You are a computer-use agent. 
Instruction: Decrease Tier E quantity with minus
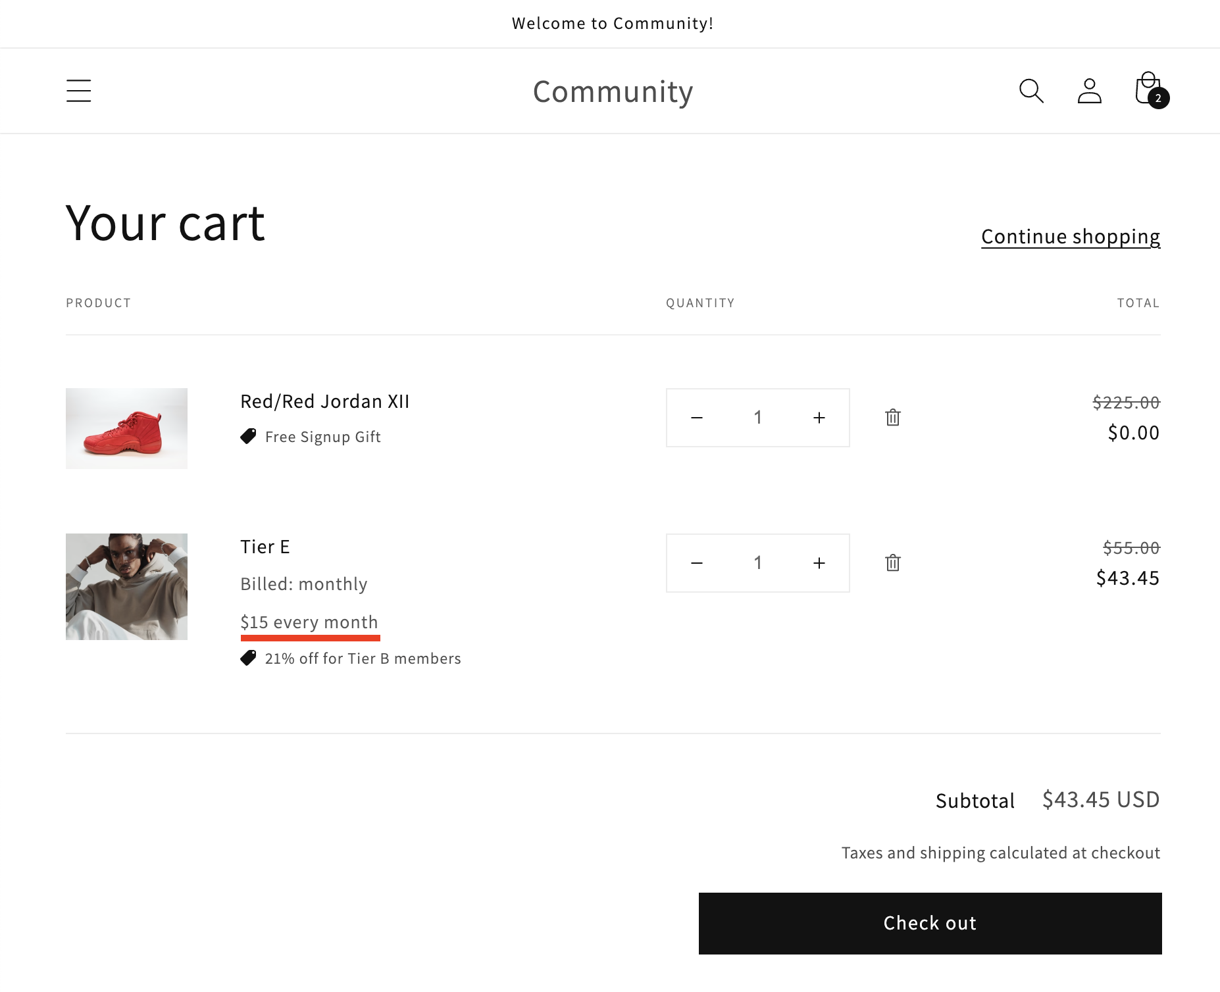coord(697,563)
